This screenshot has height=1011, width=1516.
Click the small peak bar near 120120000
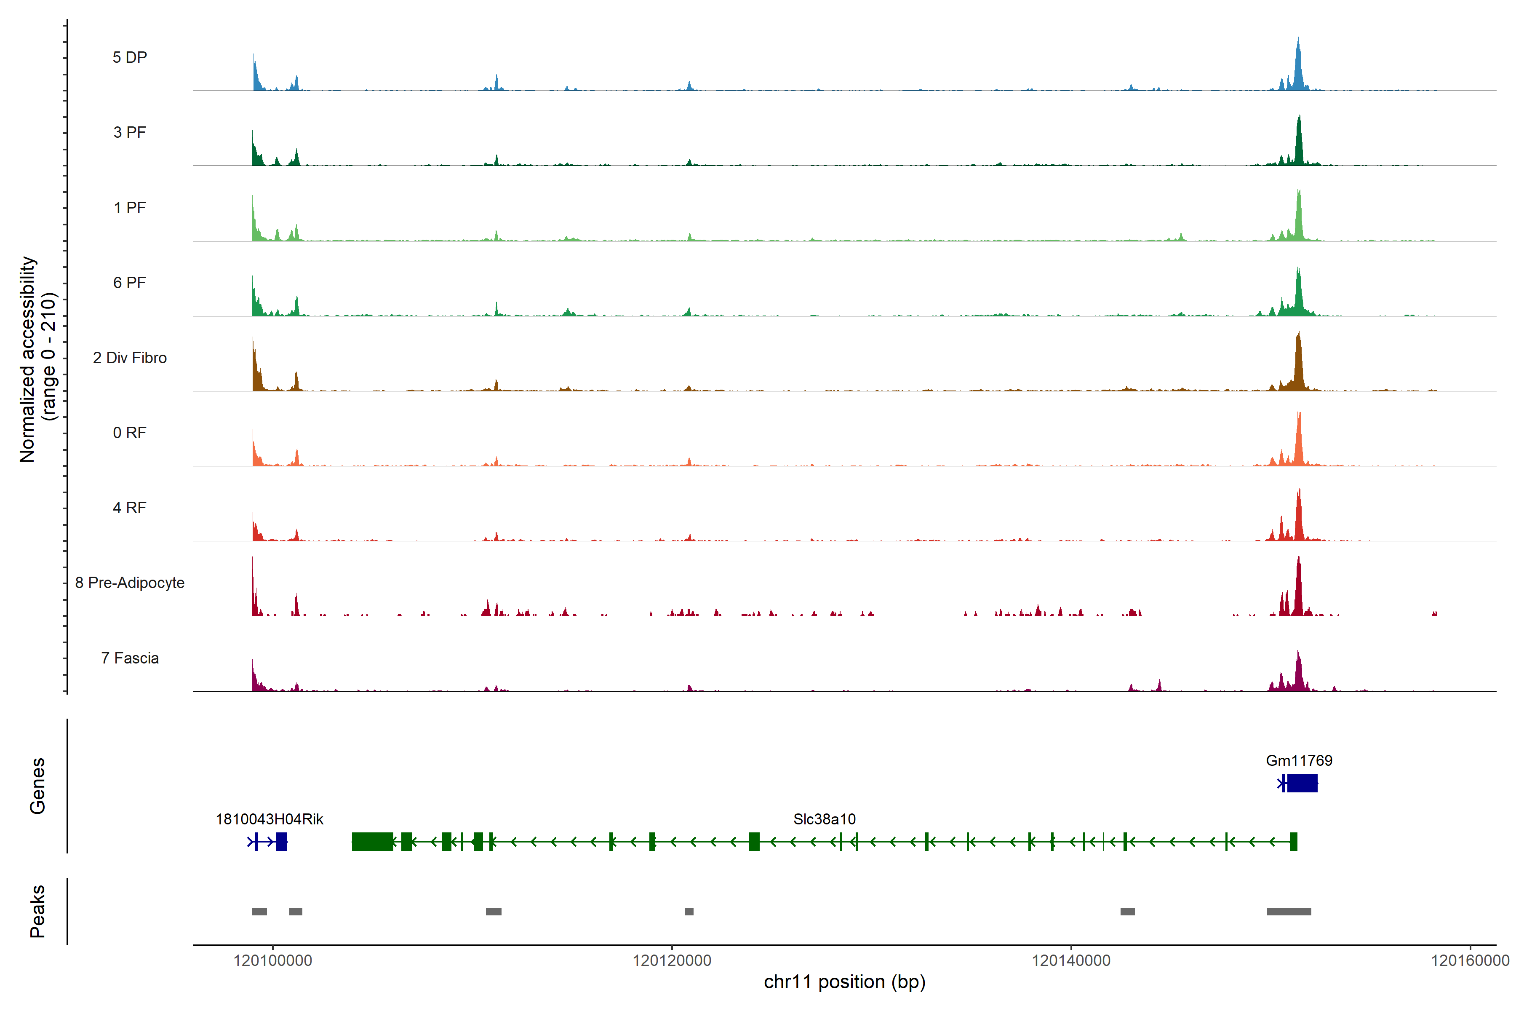pyautogui.click(x=689, y=912)
